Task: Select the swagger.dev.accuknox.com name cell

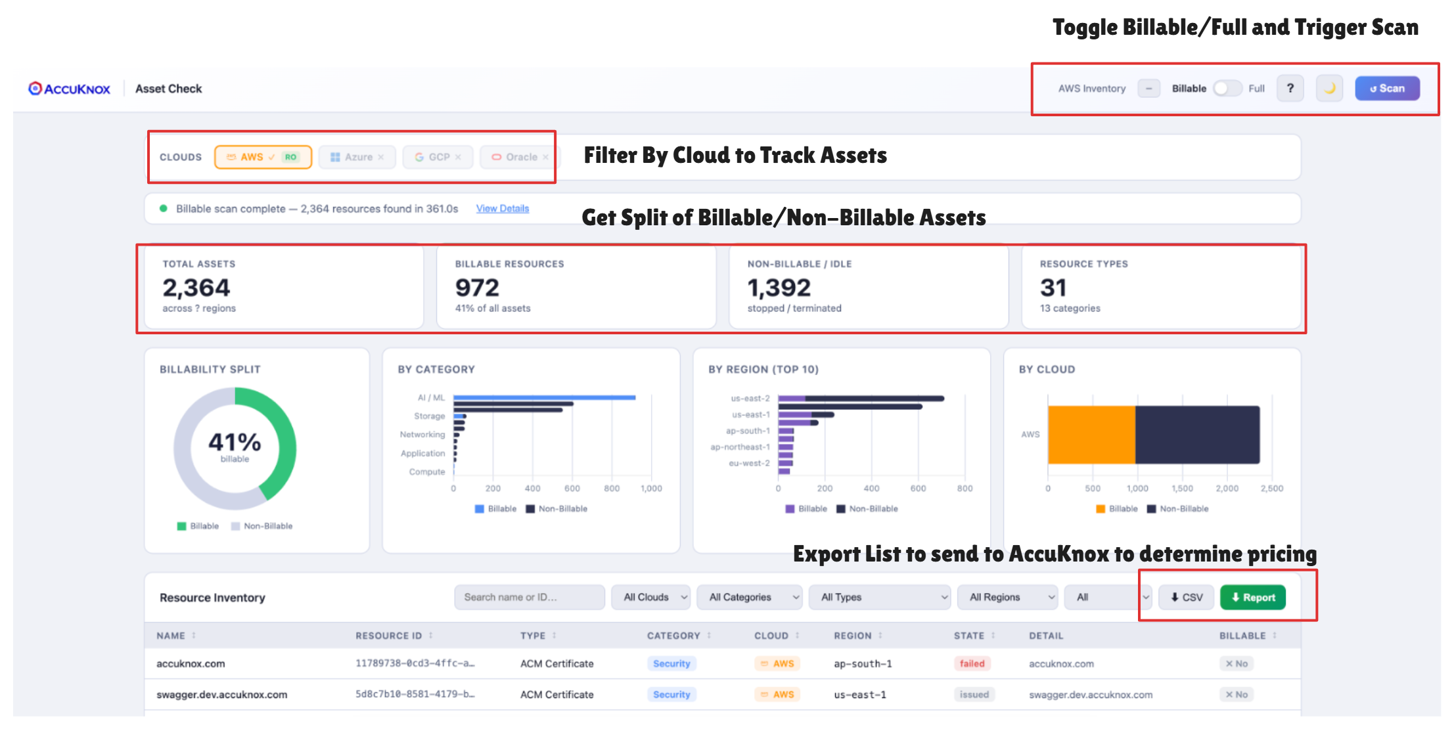Action: (222, 694)
